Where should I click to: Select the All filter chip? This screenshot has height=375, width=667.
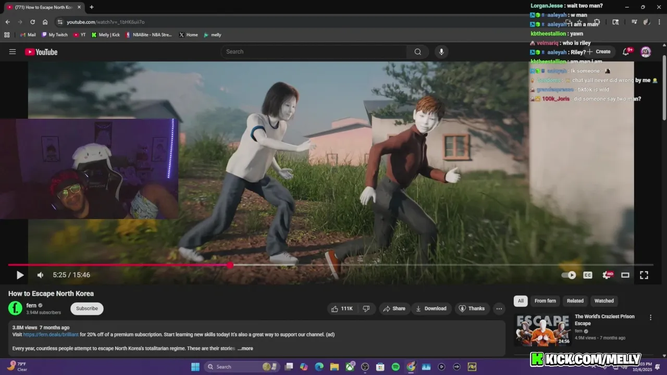click(x=521, y=301)
